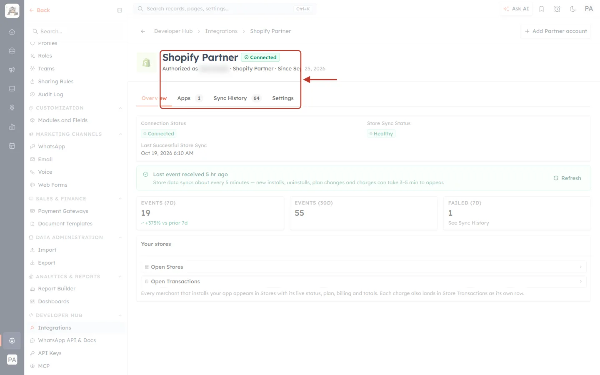Image resolution: width=600 pixels, height=375 pixels.
Task: Open Integrations breadcrumb link
Action: tap(221, 31)
